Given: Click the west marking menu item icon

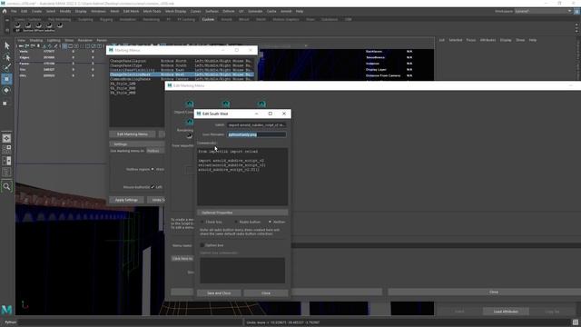Looking at the screenshot, I should click(x=190, y=122).
